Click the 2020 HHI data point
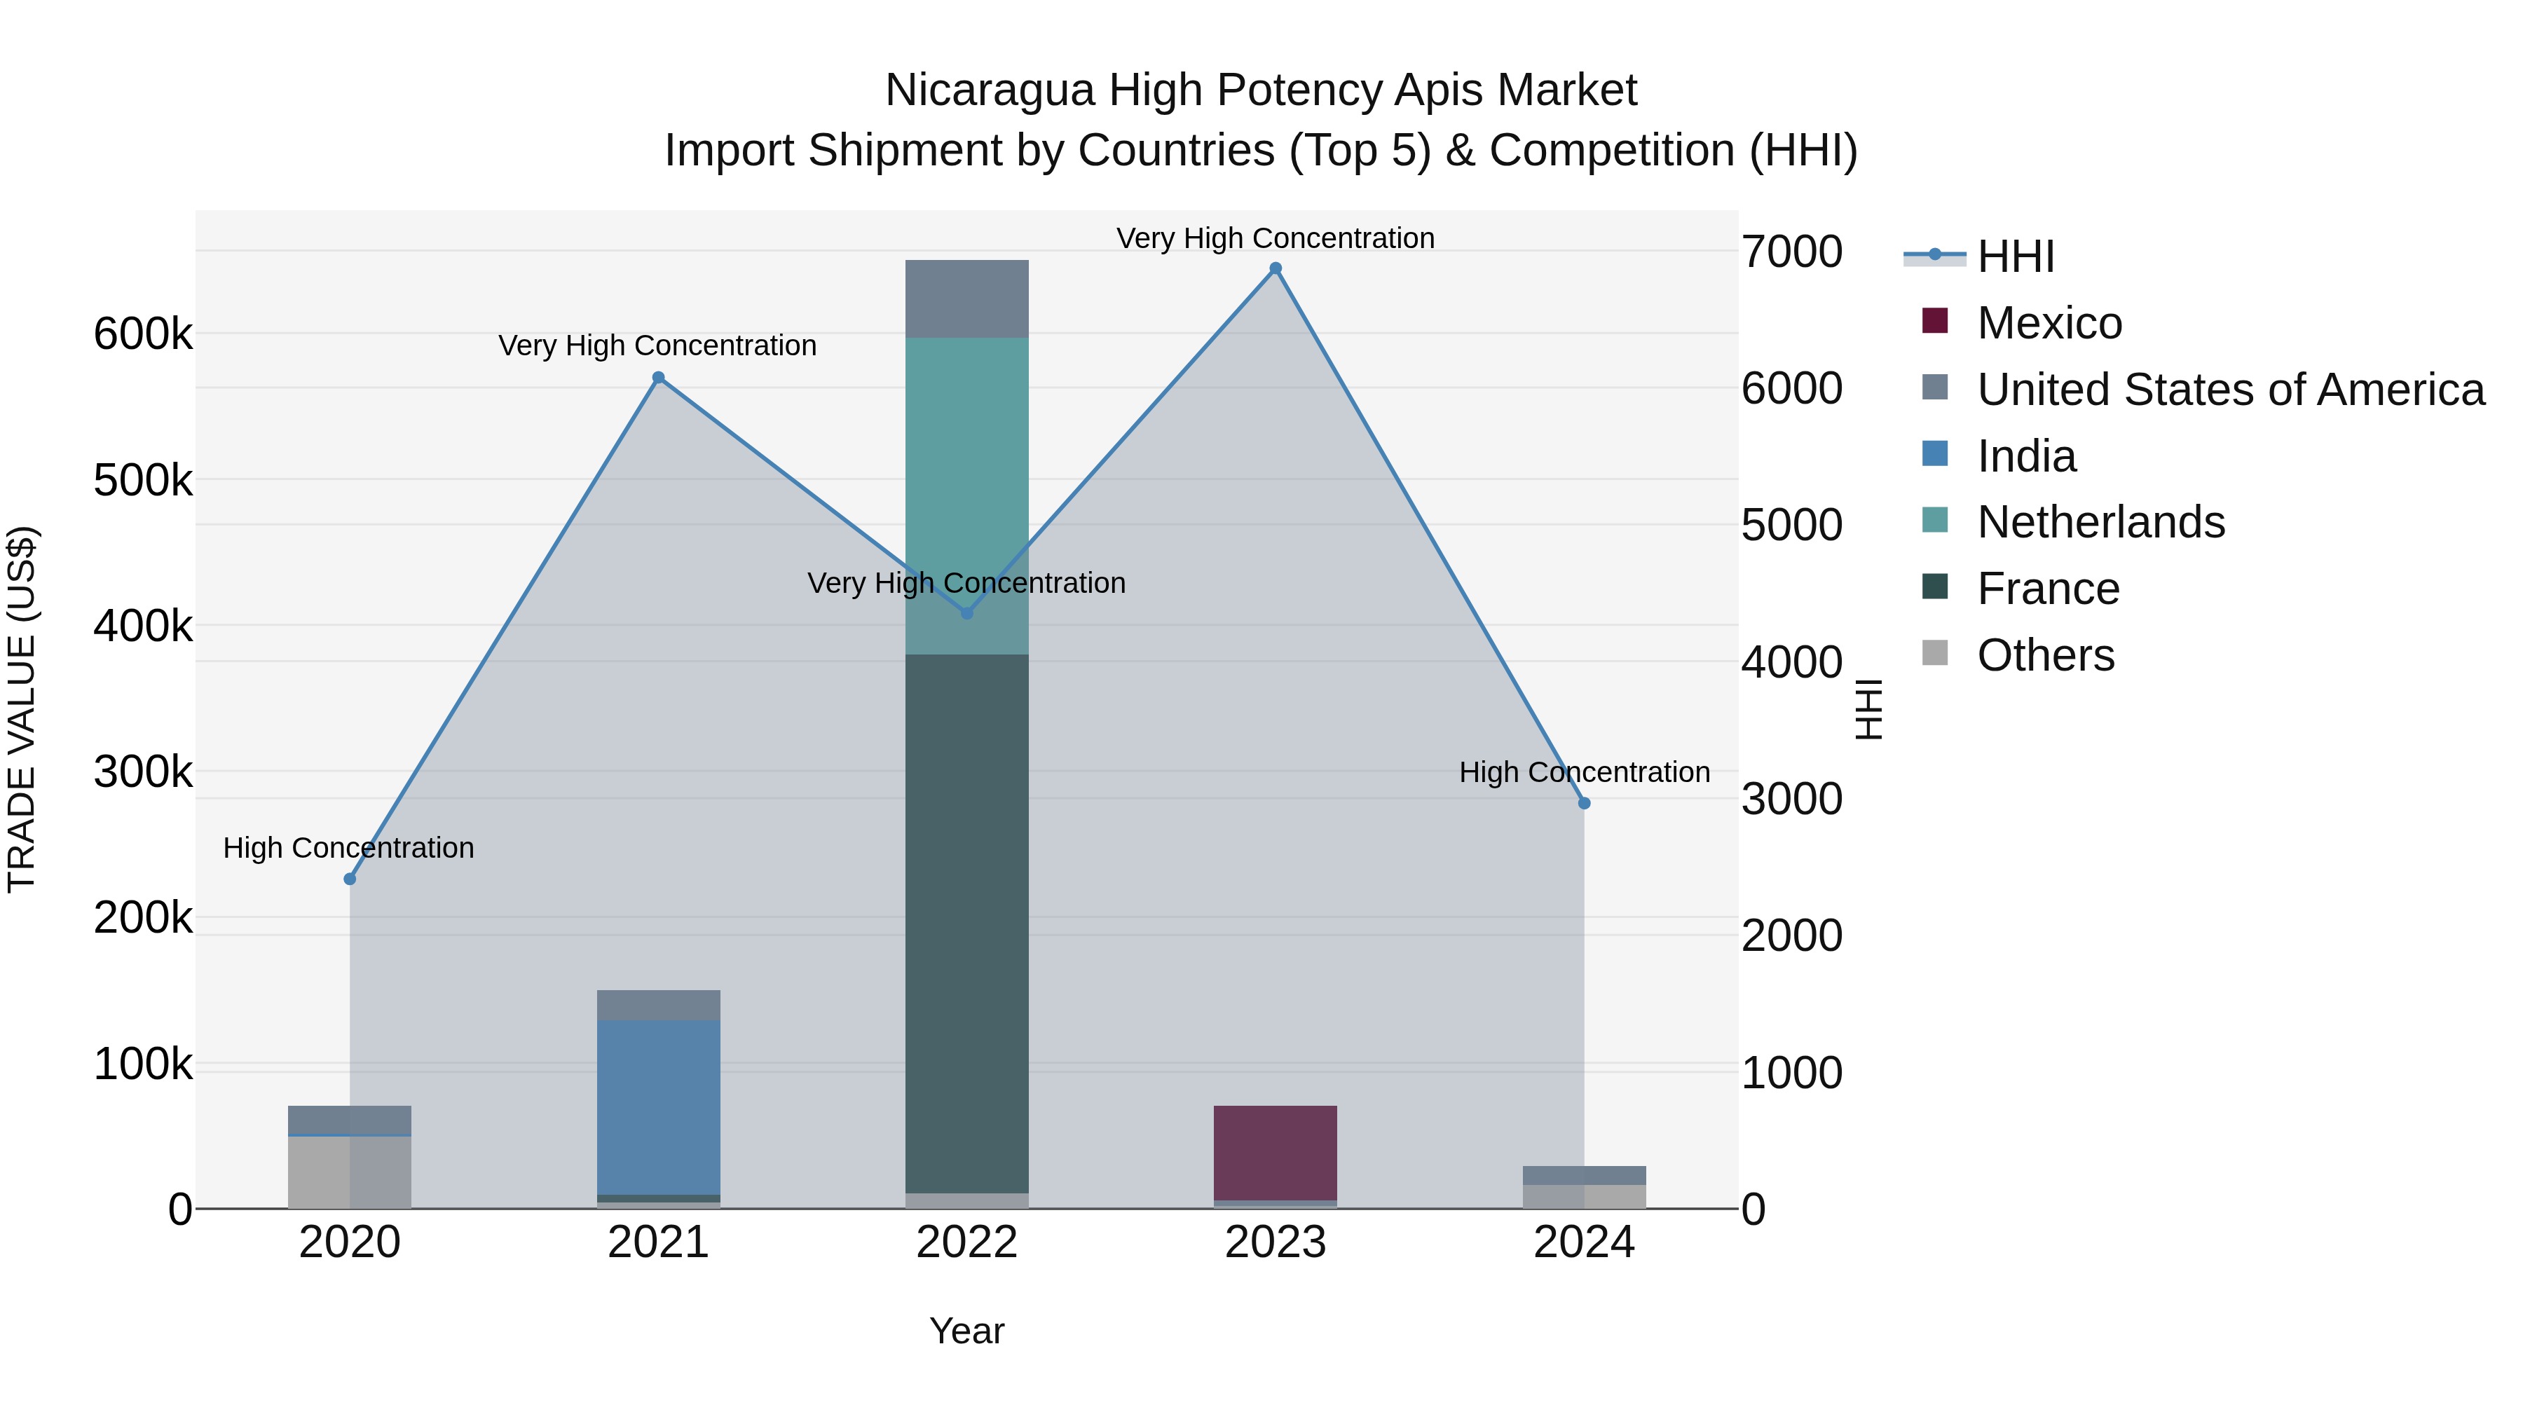2523x1419 pixels. pyautogui.click(x=350, y=879)
